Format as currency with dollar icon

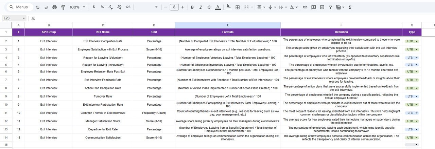click(94, 7)
